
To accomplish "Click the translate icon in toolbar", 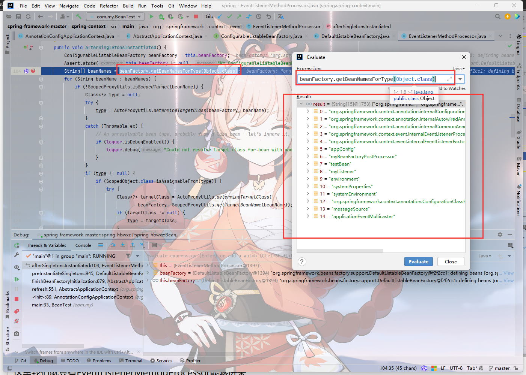I will pos(281,16).
